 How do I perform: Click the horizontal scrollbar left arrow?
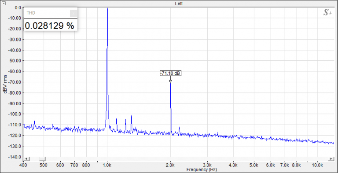click(x=26, y=159)
